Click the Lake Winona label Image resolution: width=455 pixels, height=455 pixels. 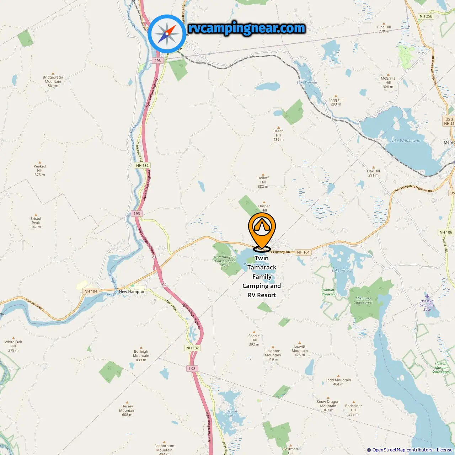point(307,82)
